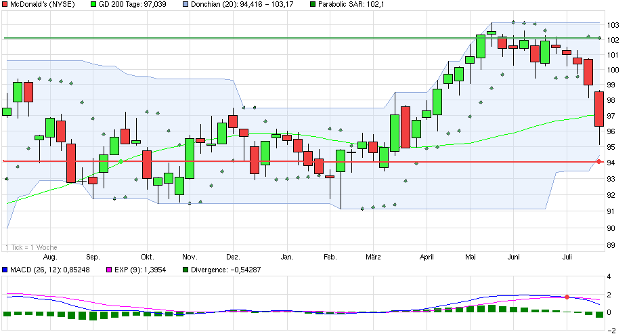
Task: Click the green GD 200 Tage legend square
Action: [93, 4]
